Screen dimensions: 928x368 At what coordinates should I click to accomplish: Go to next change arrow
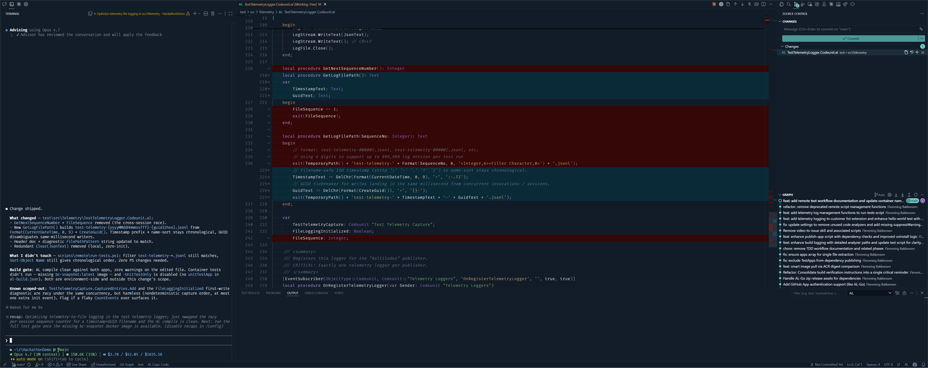point(742,4)
